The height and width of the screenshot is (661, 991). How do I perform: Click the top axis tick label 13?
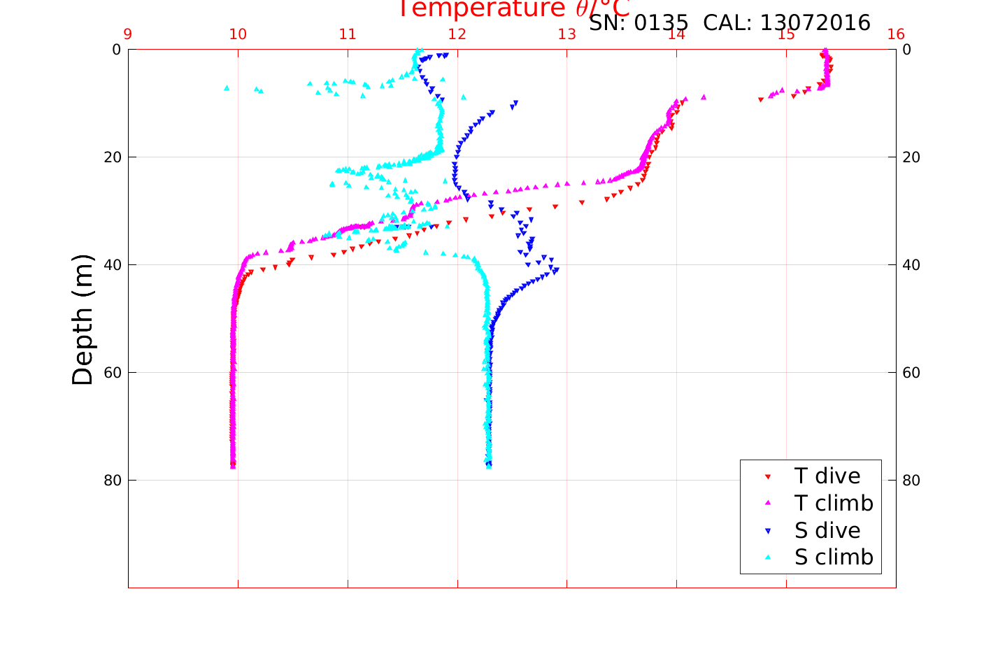567,35
